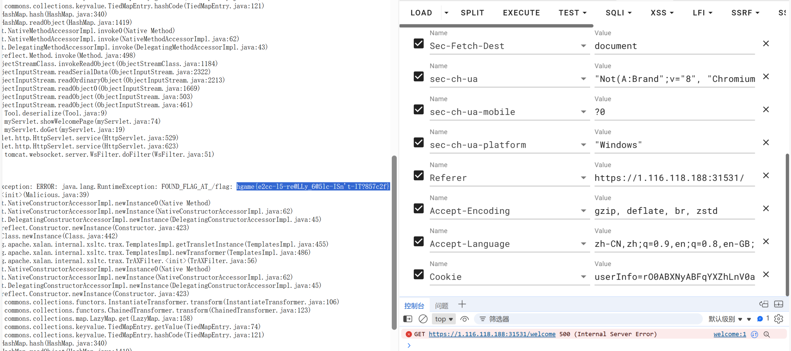791x351 pixels.
Task: Uncheck the Accept-Encoding header checkbox
Action: (419, 209)
